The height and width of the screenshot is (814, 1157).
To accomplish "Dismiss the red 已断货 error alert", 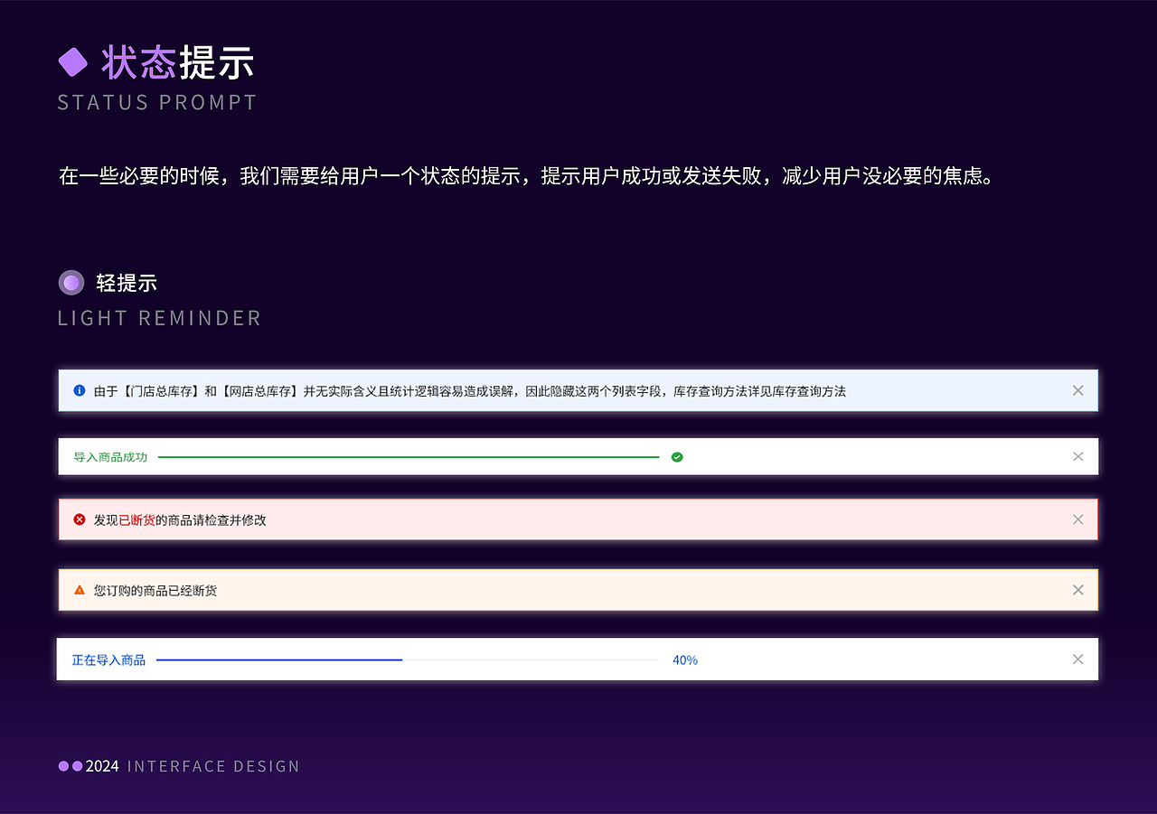I will tap(1077, 519).
